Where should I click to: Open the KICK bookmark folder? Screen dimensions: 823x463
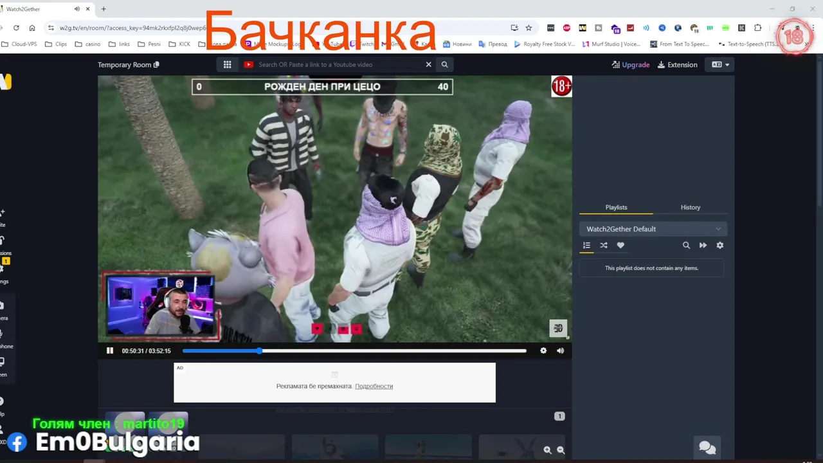[179, 44]
